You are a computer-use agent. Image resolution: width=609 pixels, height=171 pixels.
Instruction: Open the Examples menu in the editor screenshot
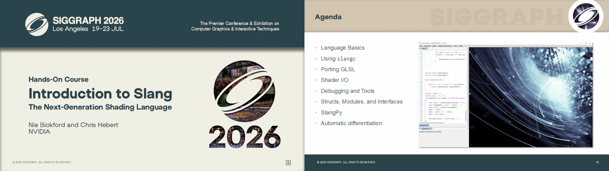coord(427,46)
